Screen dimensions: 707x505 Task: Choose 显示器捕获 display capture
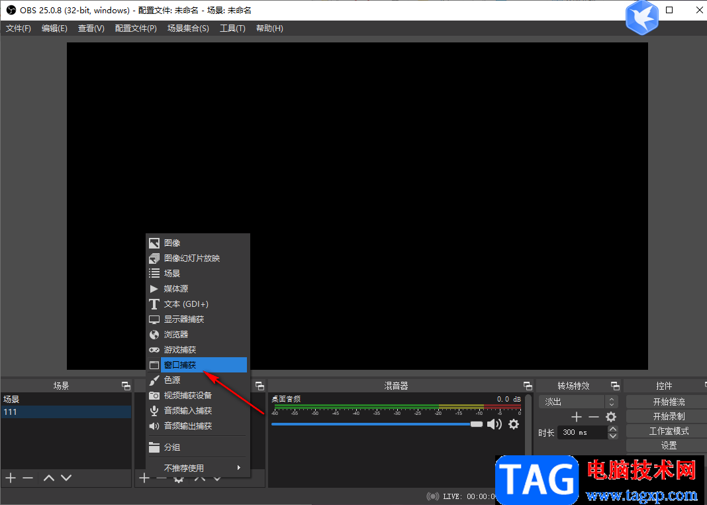(x=197, y=319)
